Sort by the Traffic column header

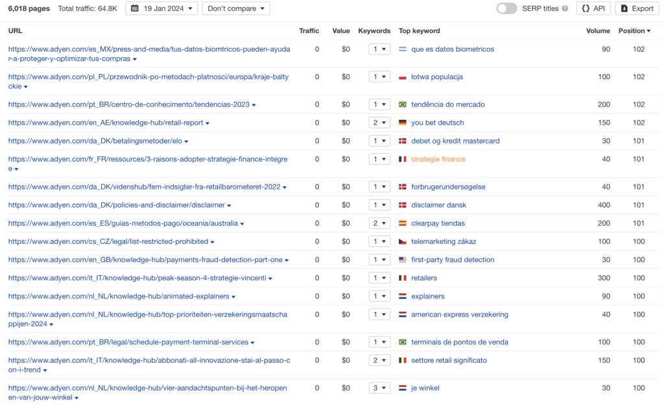[309, 31]
